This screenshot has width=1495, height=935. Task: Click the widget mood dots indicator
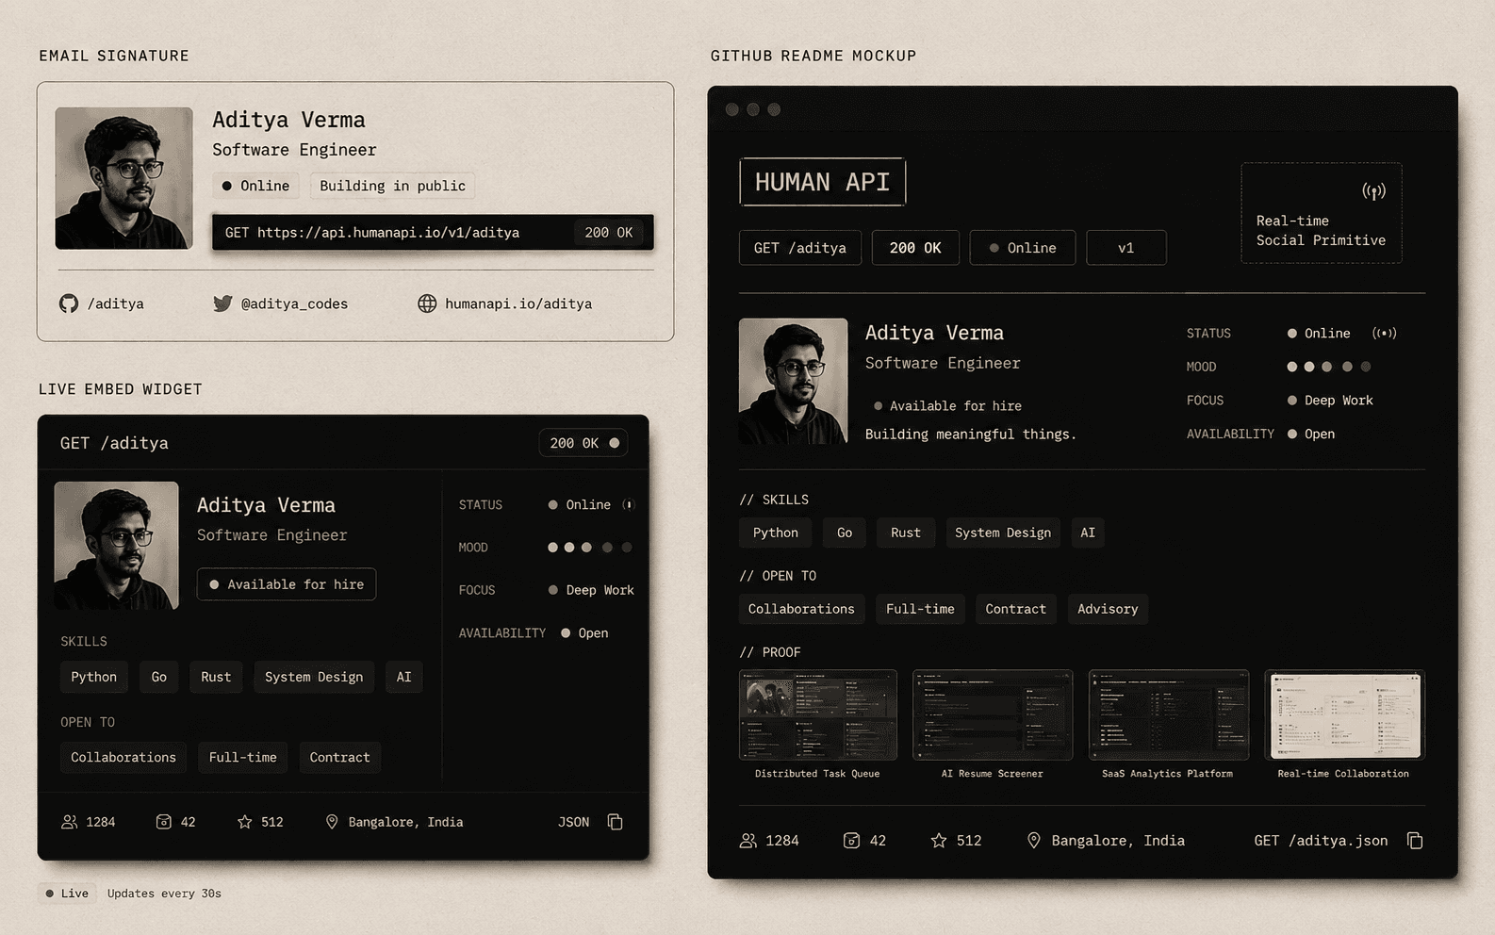tap(590, 547)
